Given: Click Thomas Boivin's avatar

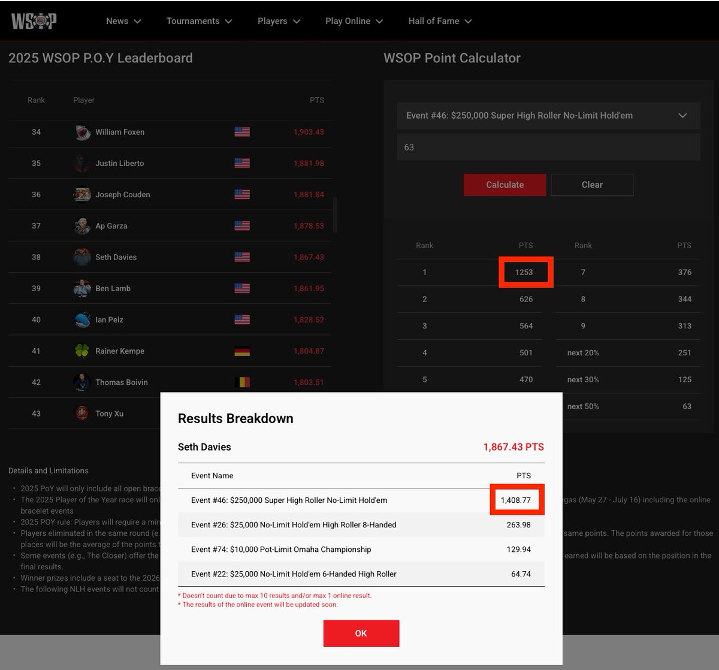Looking at the screenshot, I should click(82, 382).
